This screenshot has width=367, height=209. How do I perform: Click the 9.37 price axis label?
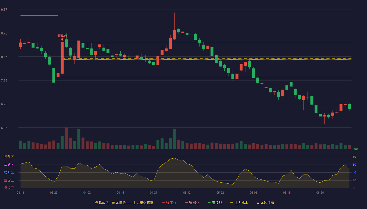coord(4,10)
